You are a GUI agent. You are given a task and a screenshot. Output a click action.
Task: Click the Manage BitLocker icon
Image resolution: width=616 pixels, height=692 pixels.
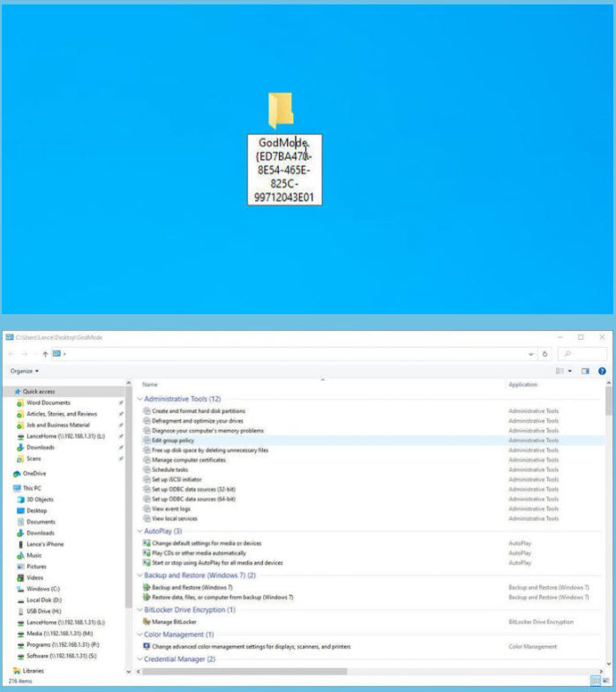[146, 621]
